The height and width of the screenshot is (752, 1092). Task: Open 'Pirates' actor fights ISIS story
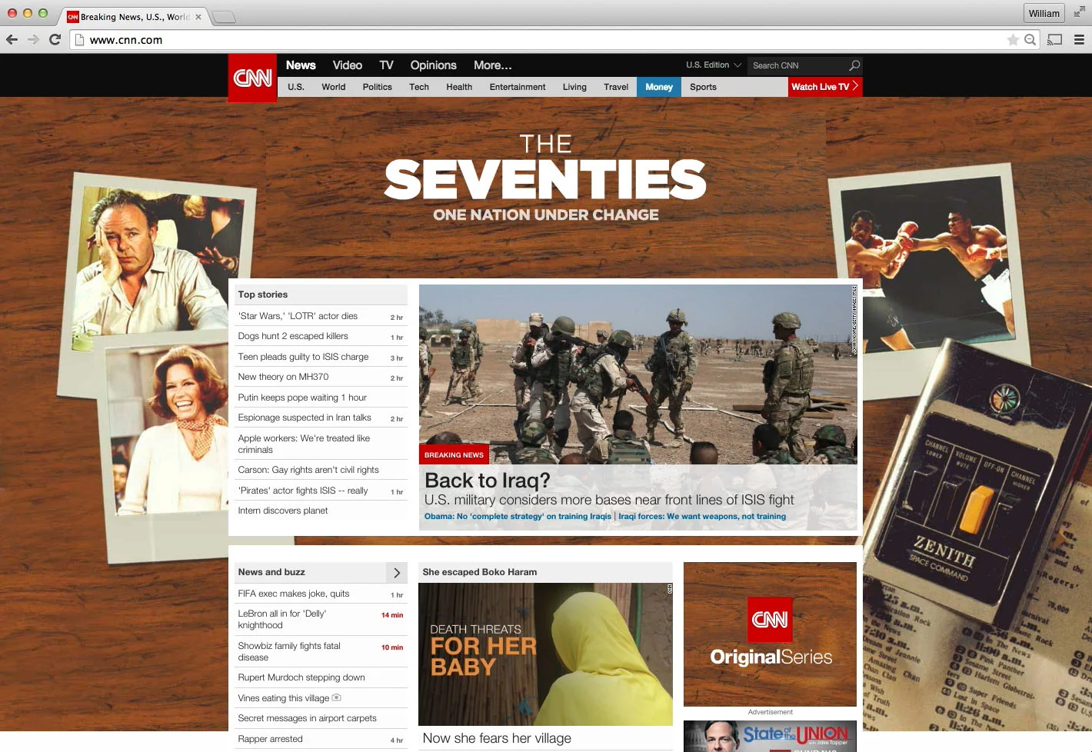[303, 491]
